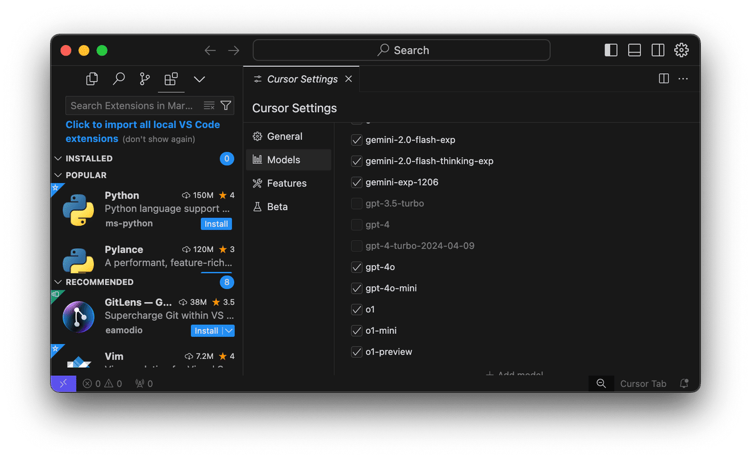Uncheck the gpt-4o model
This screenshot has width=751, height=459.
coord(357,267)
